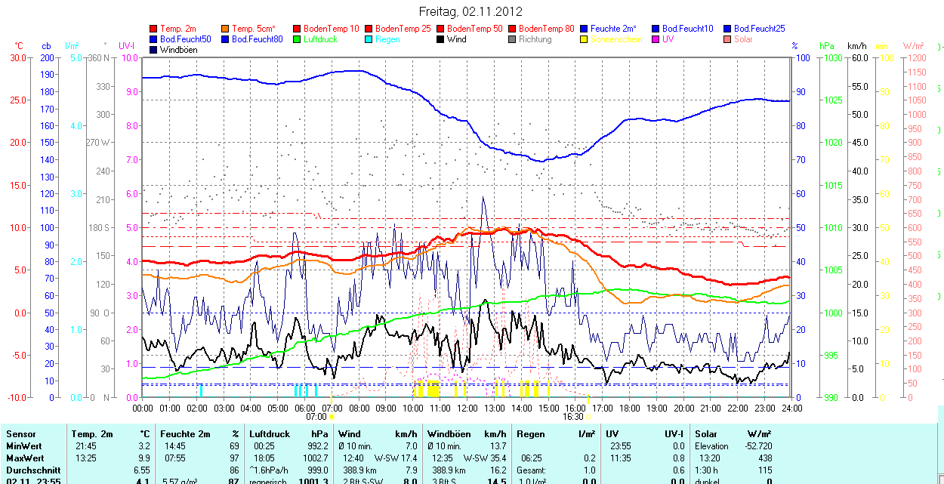
Task: Click the cyan Regen legend swatch
Action: click(369, 39)
